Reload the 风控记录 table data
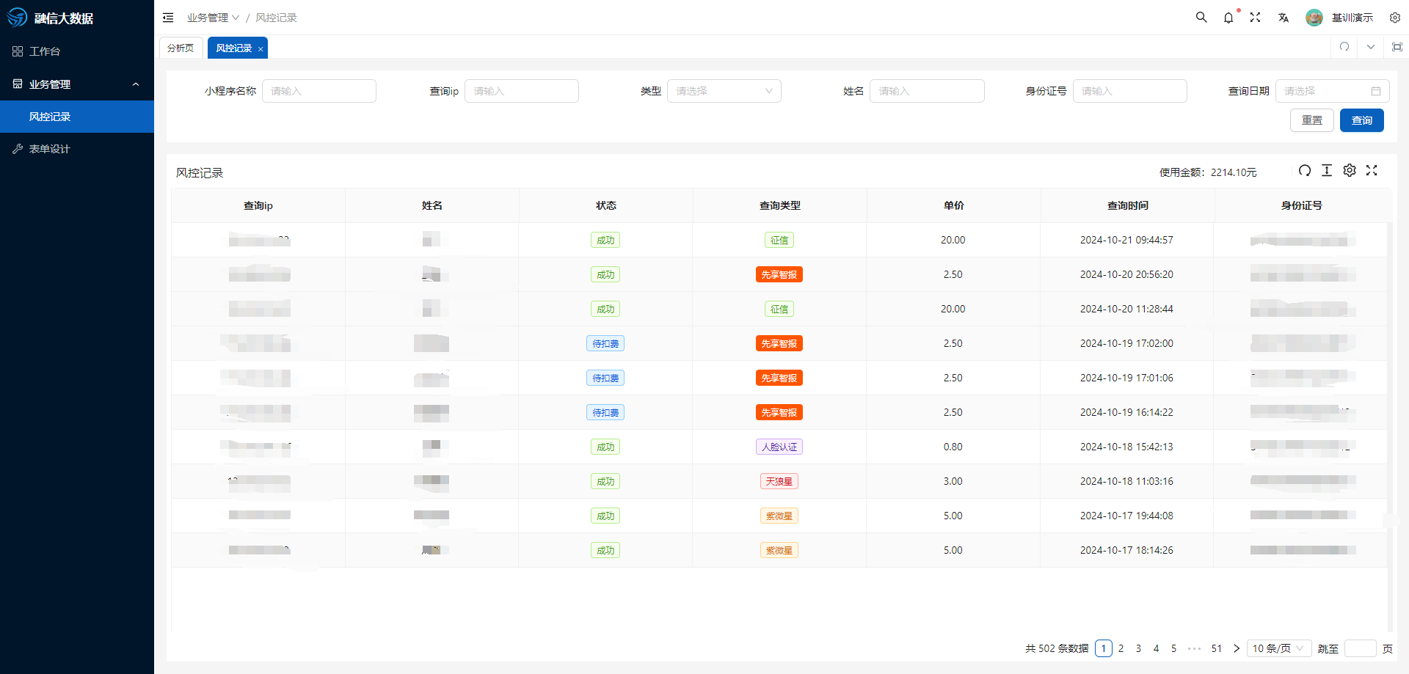The width and height of the screenshot is (1409, 674). point(1305,170)
